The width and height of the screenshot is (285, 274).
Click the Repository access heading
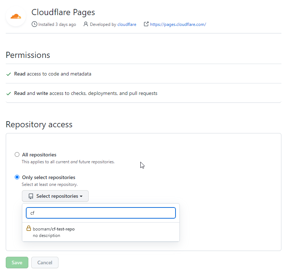pos(39,124)
